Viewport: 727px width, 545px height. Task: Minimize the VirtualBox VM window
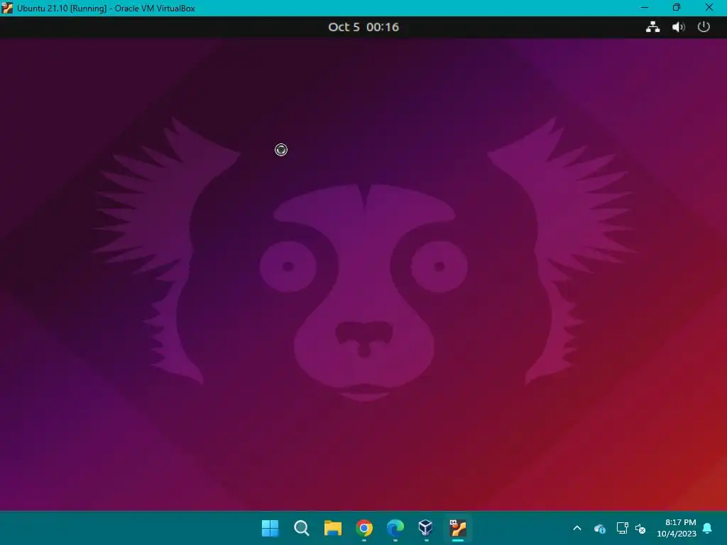(645, 8)
